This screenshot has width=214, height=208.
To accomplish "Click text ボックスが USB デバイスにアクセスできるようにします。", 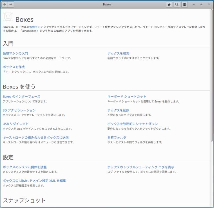I will click(x=37, y=129).
